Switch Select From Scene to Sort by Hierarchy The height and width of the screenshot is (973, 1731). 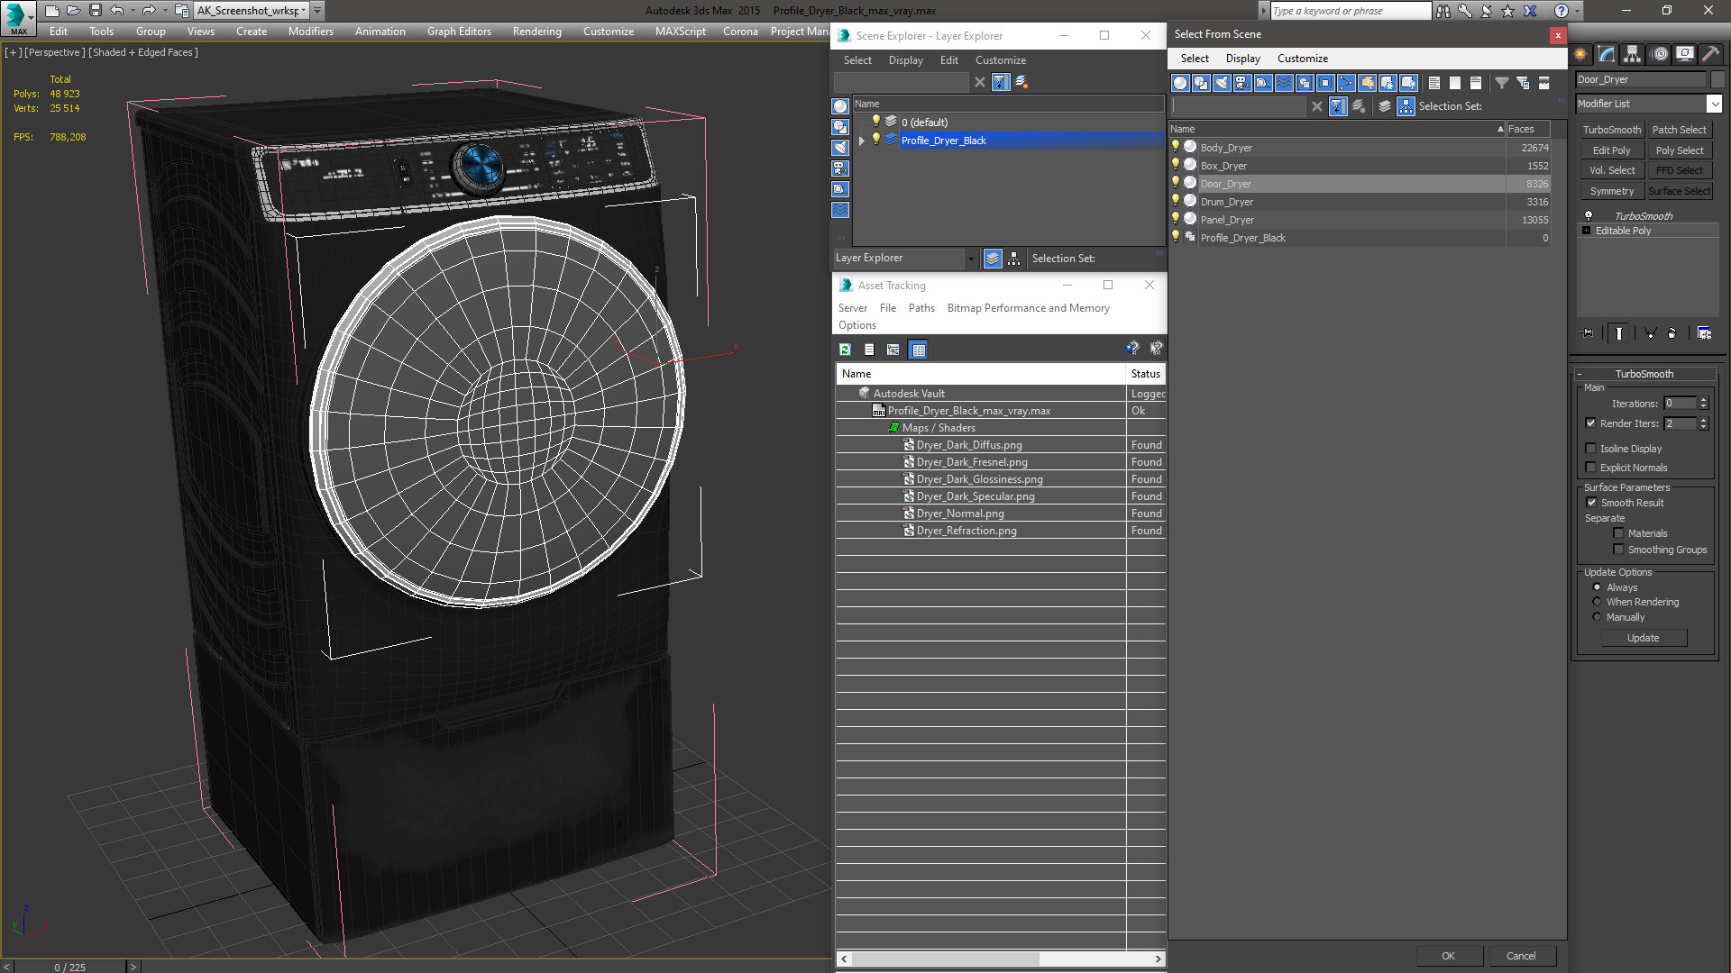click(1406, 106)
